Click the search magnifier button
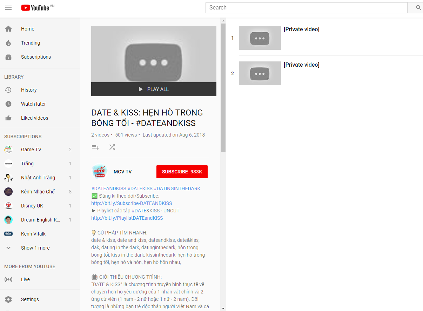This screenshot has width=423, height=311. click(x=418, y=8)
